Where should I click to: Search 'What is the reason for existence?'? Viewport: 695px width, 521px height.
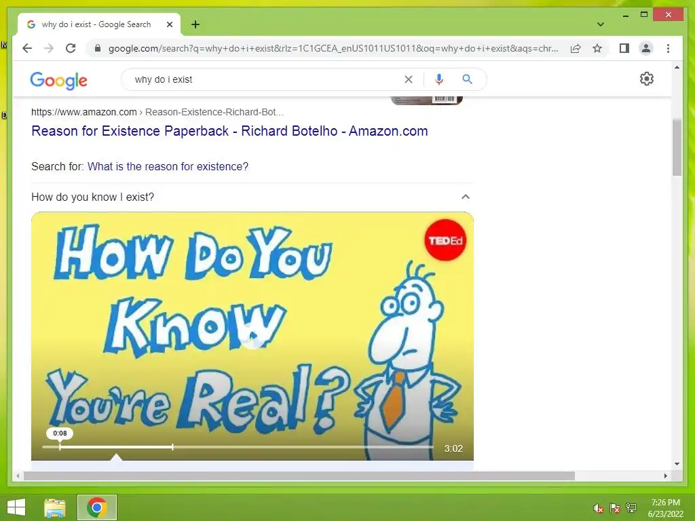point(168,167)
